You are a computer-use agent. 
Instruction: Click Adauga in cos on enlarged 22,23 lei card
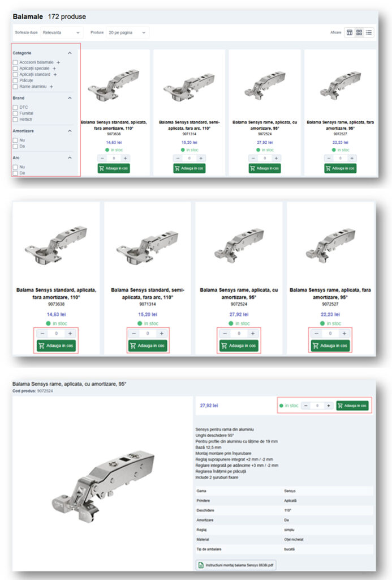pyautogui.click(x=330, y=346)
